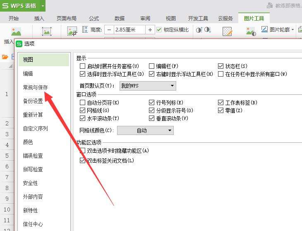
Task: Enable the 自动分页符(K) checkbox
Action: [x=82, y=103]
